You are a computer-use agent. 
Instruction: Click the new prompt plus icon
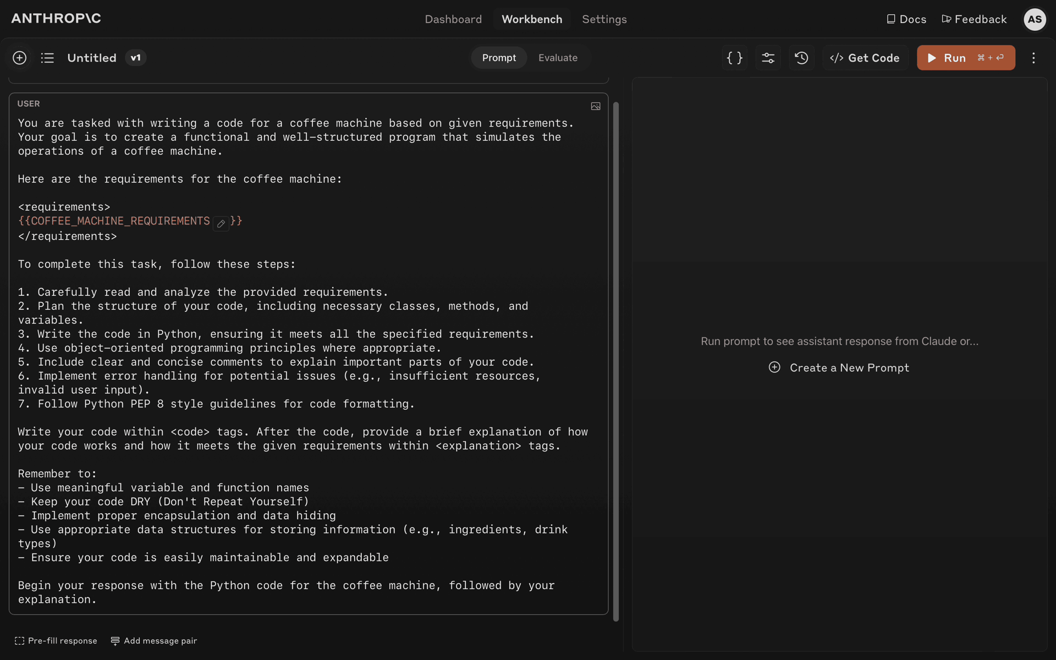tap(19, 58)
